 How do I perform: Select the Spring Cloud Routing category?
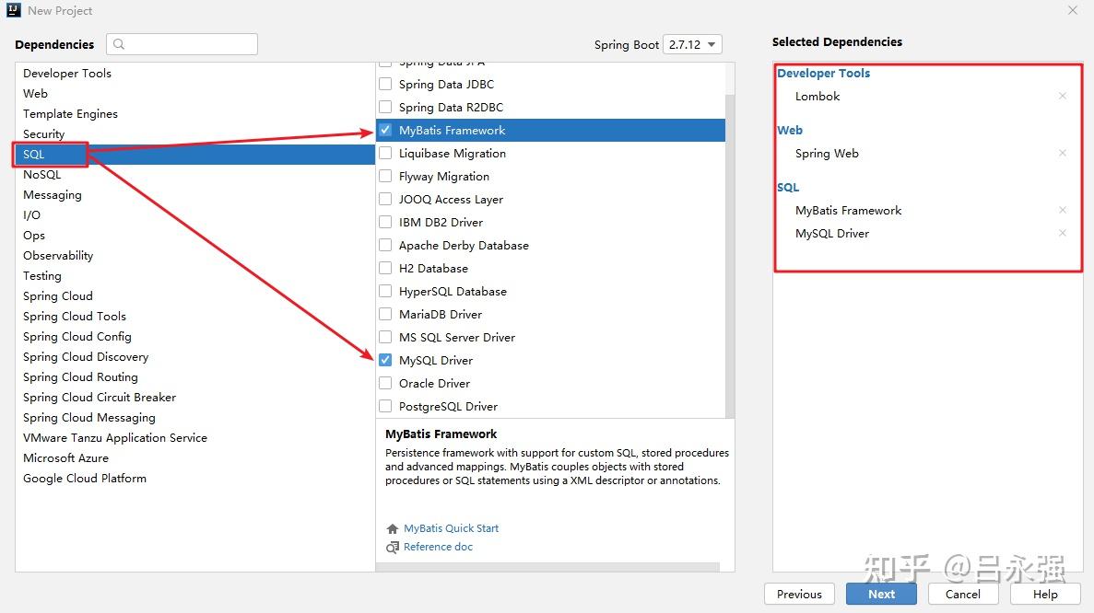pyautogui.click(x=194, y=376)
